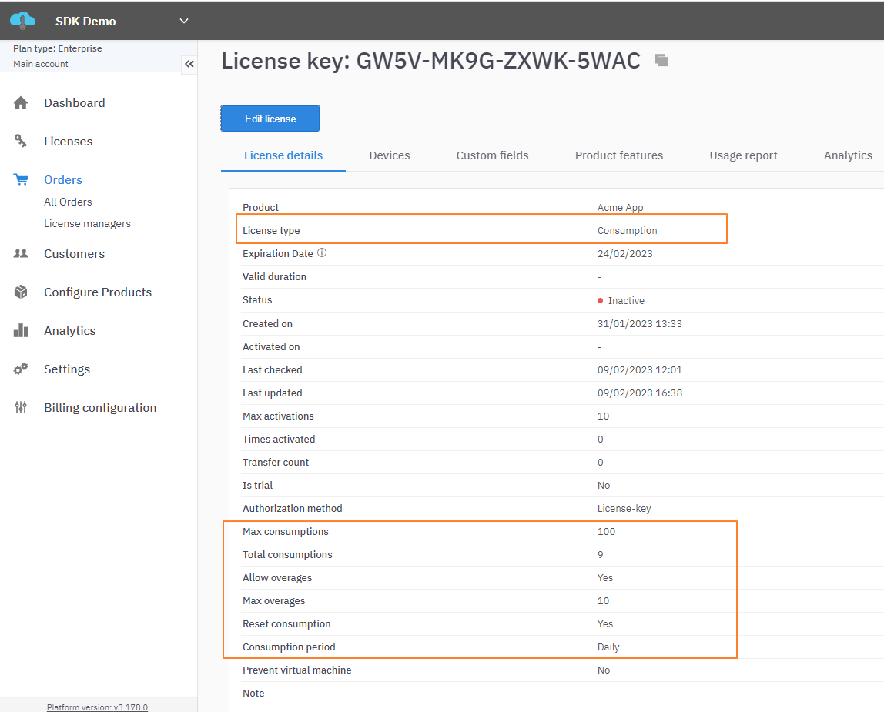Click the Settings gears icon
This screenshot has height=712, width=884.
pyautogui.click(x=21, y=369)
